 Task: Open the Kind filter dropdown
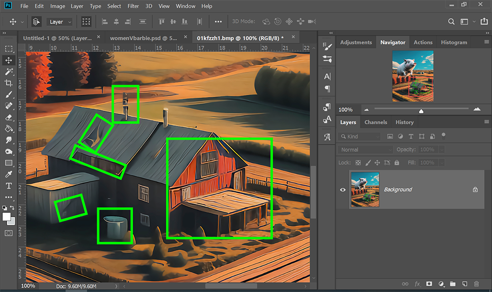(359, 136)
